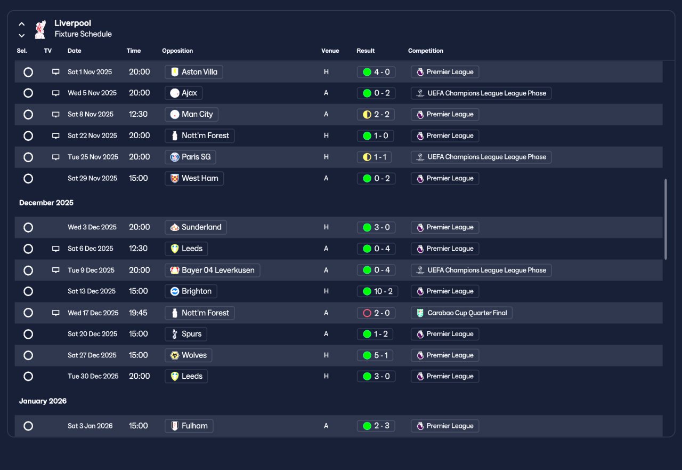682x470 pixels.
Task: Click the Paris SG club badge
Action: 174,157
